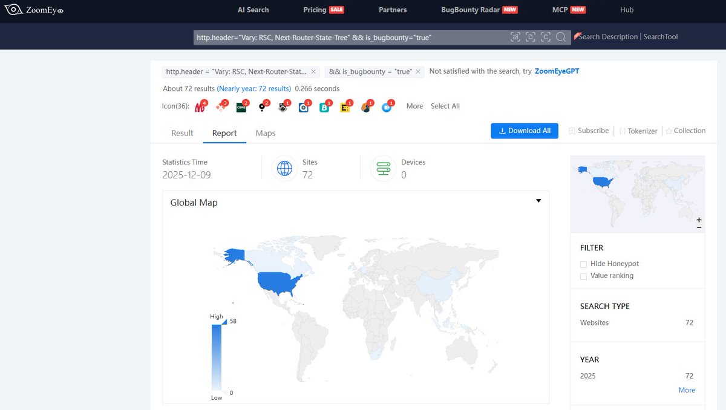Select the Report tab
The height and width of the screenshot is (410, 726).
pos(224,133)
